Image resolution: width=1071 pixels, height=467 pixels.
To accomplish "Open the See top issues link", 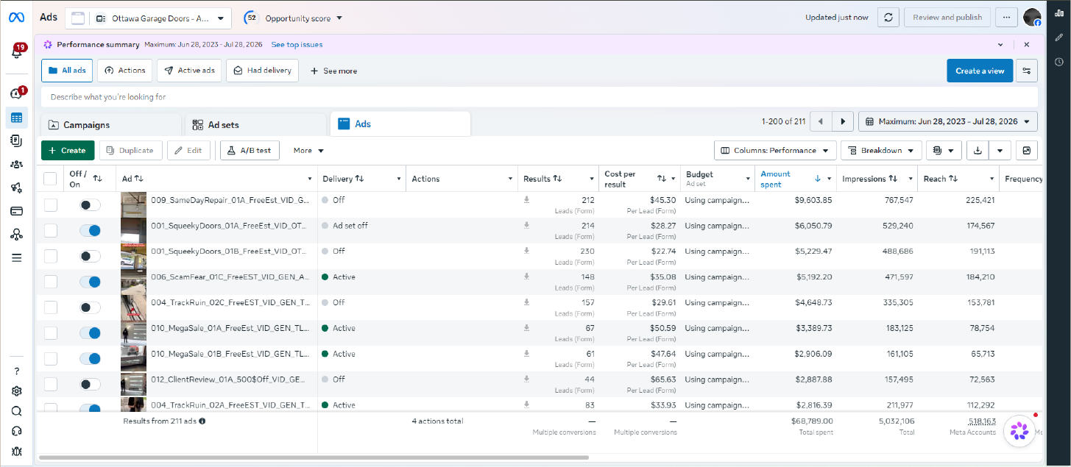I will pos(297,45).
